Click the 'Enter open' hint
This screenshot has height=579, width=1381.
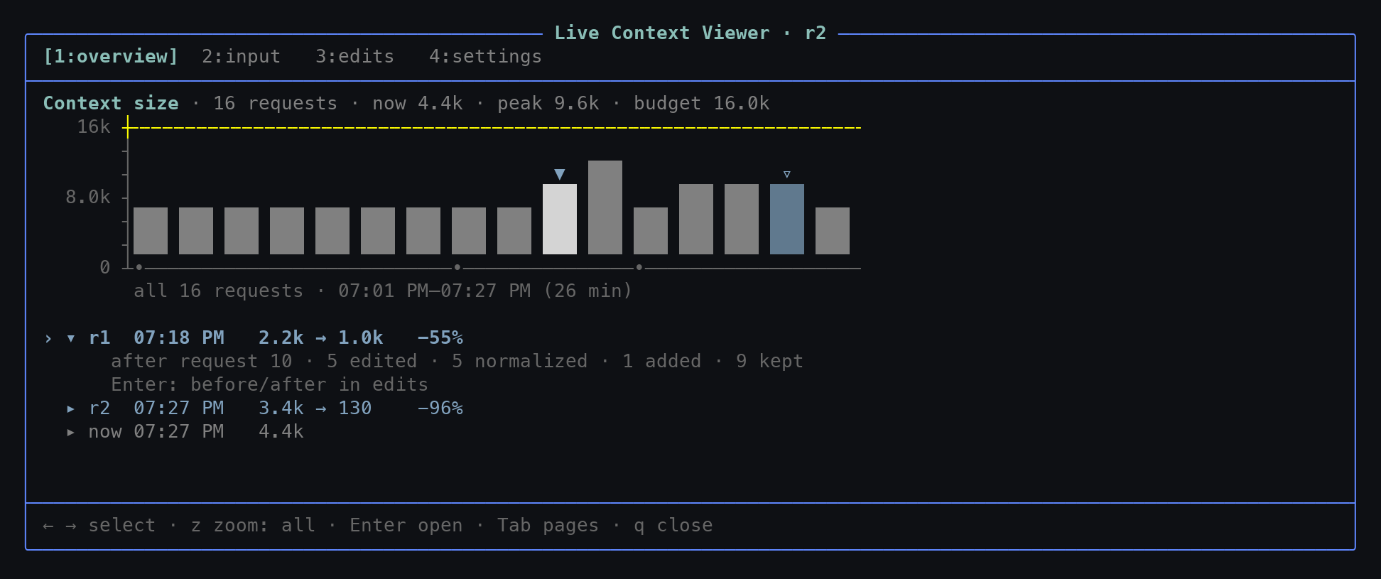click(x=406, y=525)
